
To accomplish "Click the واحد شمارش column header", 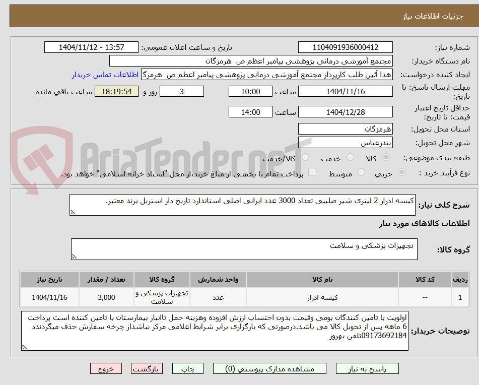I will 218,280.
